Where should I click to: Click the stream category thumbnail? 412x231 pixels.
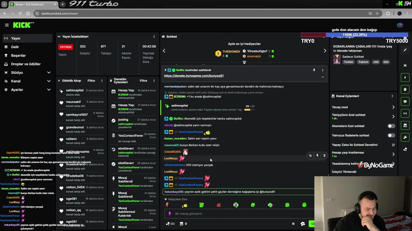click(337, 59)
